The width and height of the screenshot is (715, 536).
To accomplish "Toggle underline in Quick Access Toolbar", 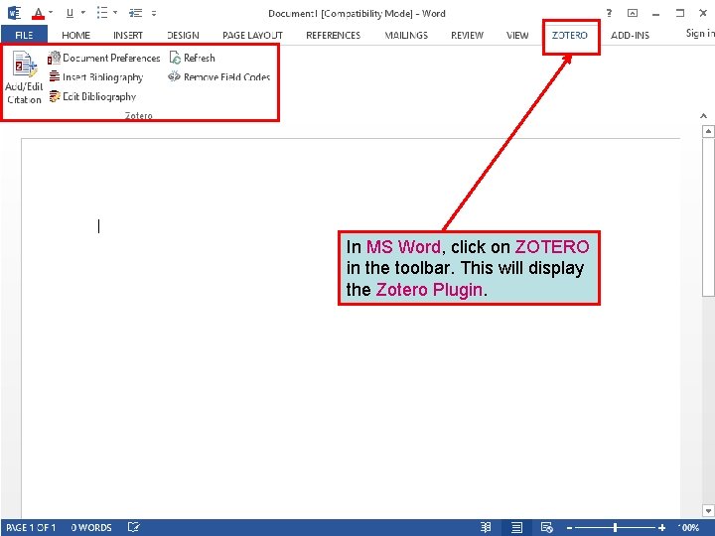I will pos(70,13).
